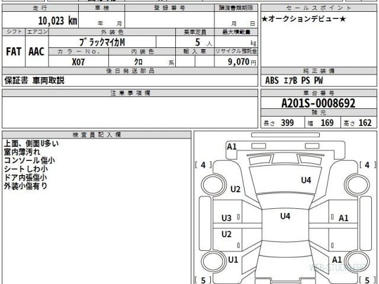Click the 注意事項欄 header

point(130,93)
